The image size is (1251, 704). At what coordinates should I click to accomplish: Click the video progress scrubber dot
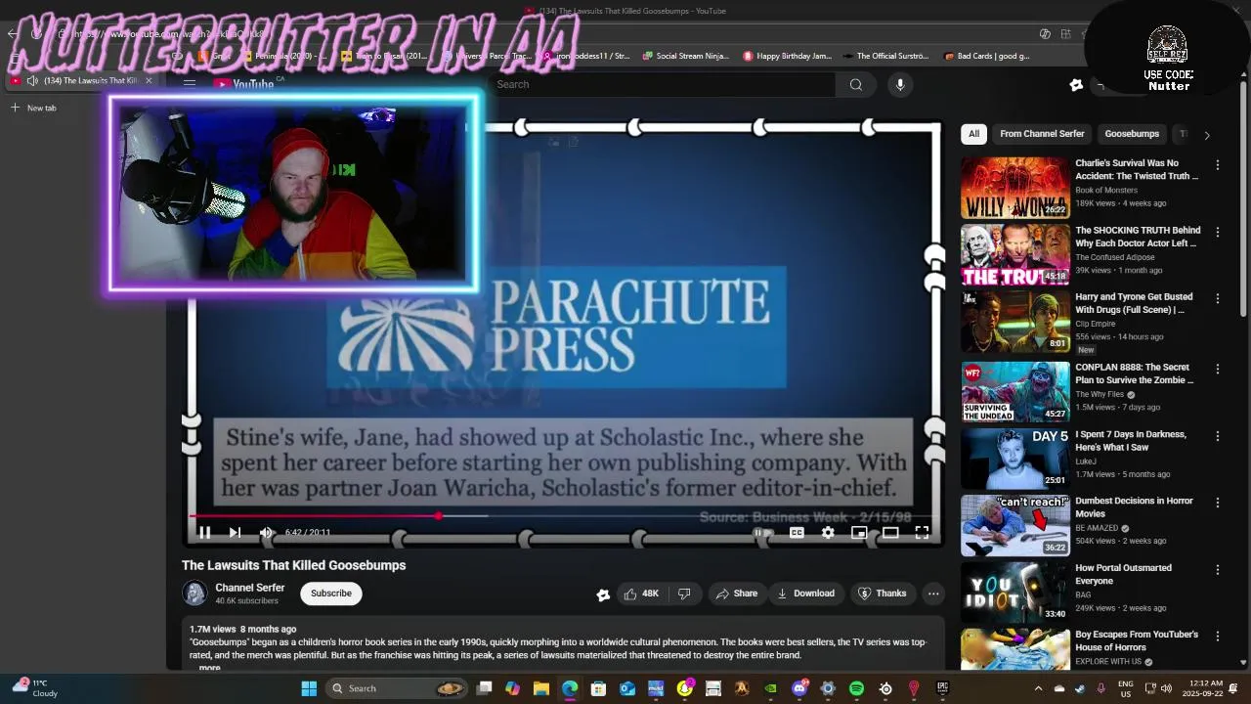point(438,515)
